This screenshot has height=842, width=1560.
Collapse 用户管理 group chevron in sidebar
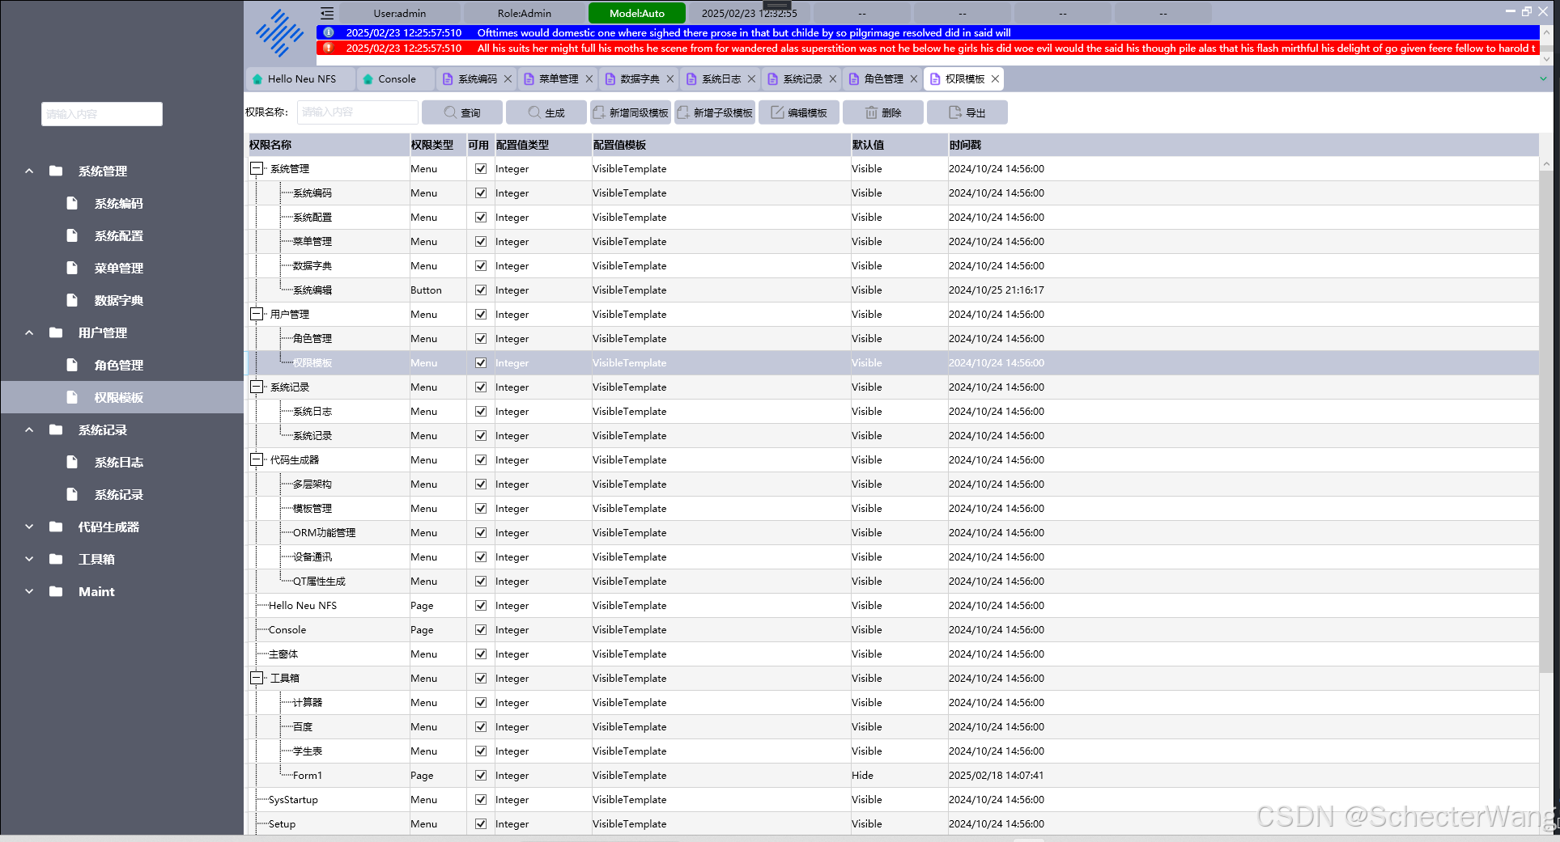pyautogui.click(x=29, y=332)
